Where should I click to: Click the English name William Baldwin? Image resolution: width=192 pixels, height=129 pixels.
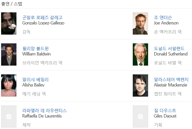pos(36,54)
